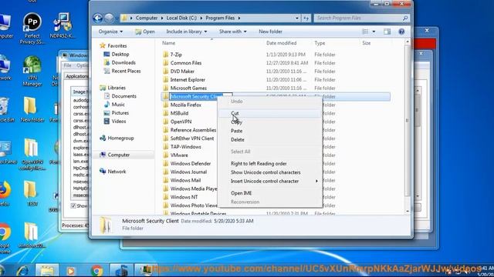Select the Common Files folder icon
The image size is (494, 277).
(166, 63)
